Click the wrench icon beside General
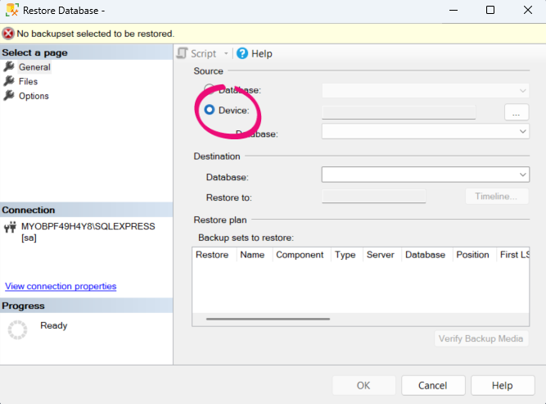546x404 pixels. [10, 67]
